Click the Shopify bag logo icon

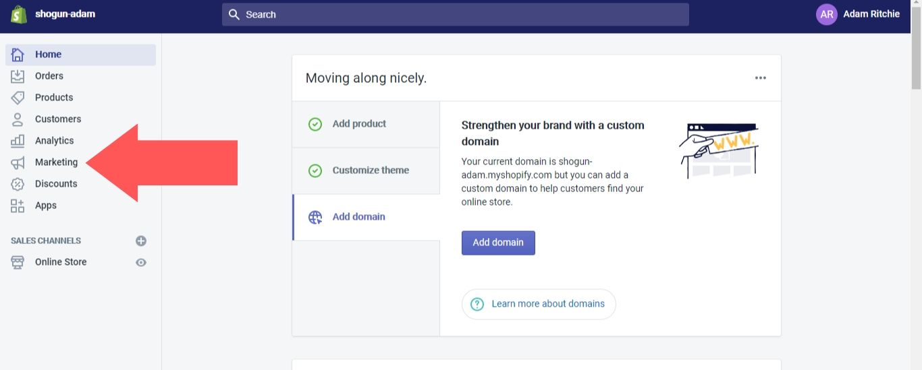[19, 14]
